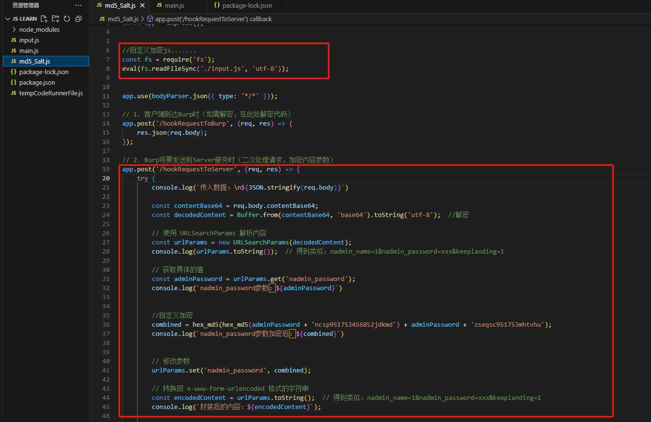Click the New Folder icon in explorer
651x422 pixels.
(55, 19)
